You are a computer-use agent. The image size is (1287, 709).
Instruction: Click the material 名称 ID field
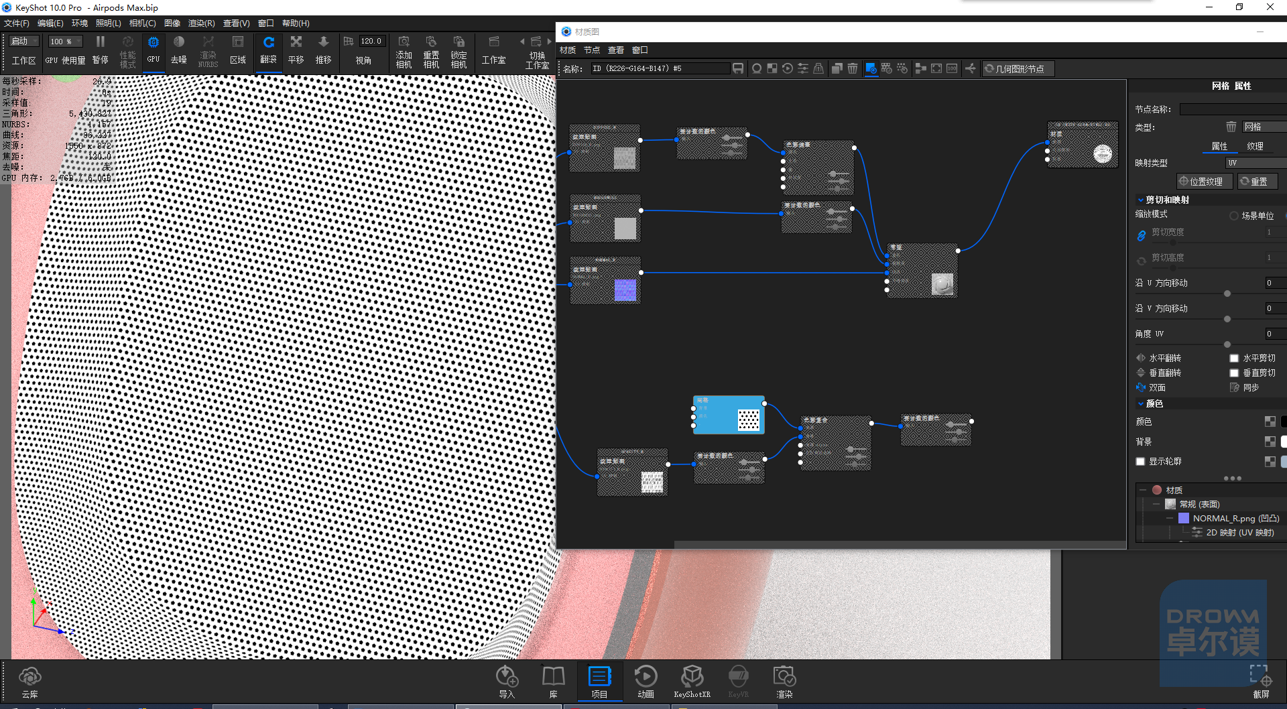click(x=660, y=68)
